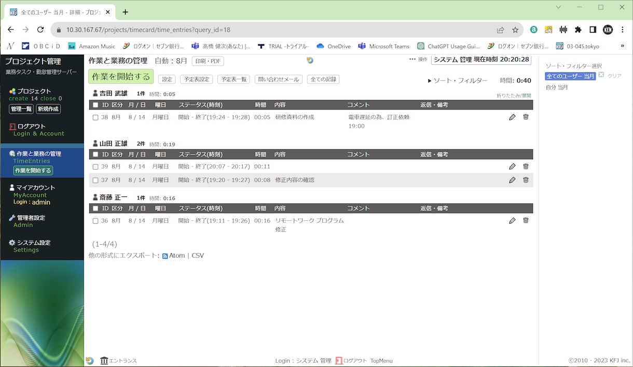Open the browser tab search chevron

point(558,7)
